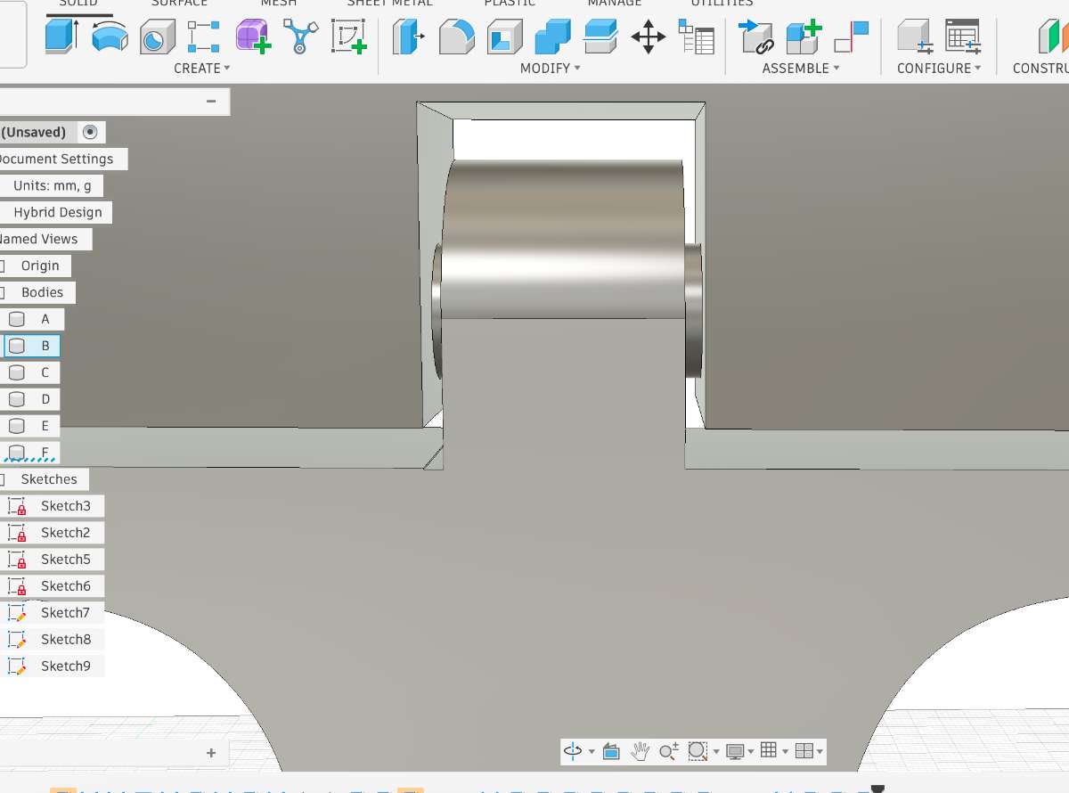Select the Offset Face tool
The width and height of the screenshot is (1069, 793).
(600, 37)
